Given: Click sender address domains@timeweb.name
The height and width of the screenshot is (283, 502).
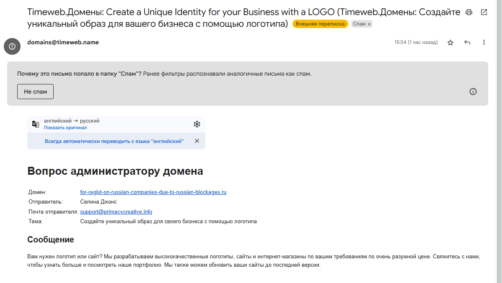Looking at the screenshot, I should (63, 43).
